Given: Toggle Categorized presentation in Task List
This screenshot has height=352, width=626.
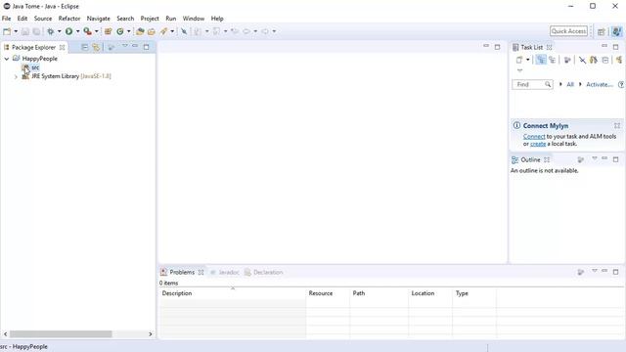Looking at the screenshot, I should click(x=541, y=60).
